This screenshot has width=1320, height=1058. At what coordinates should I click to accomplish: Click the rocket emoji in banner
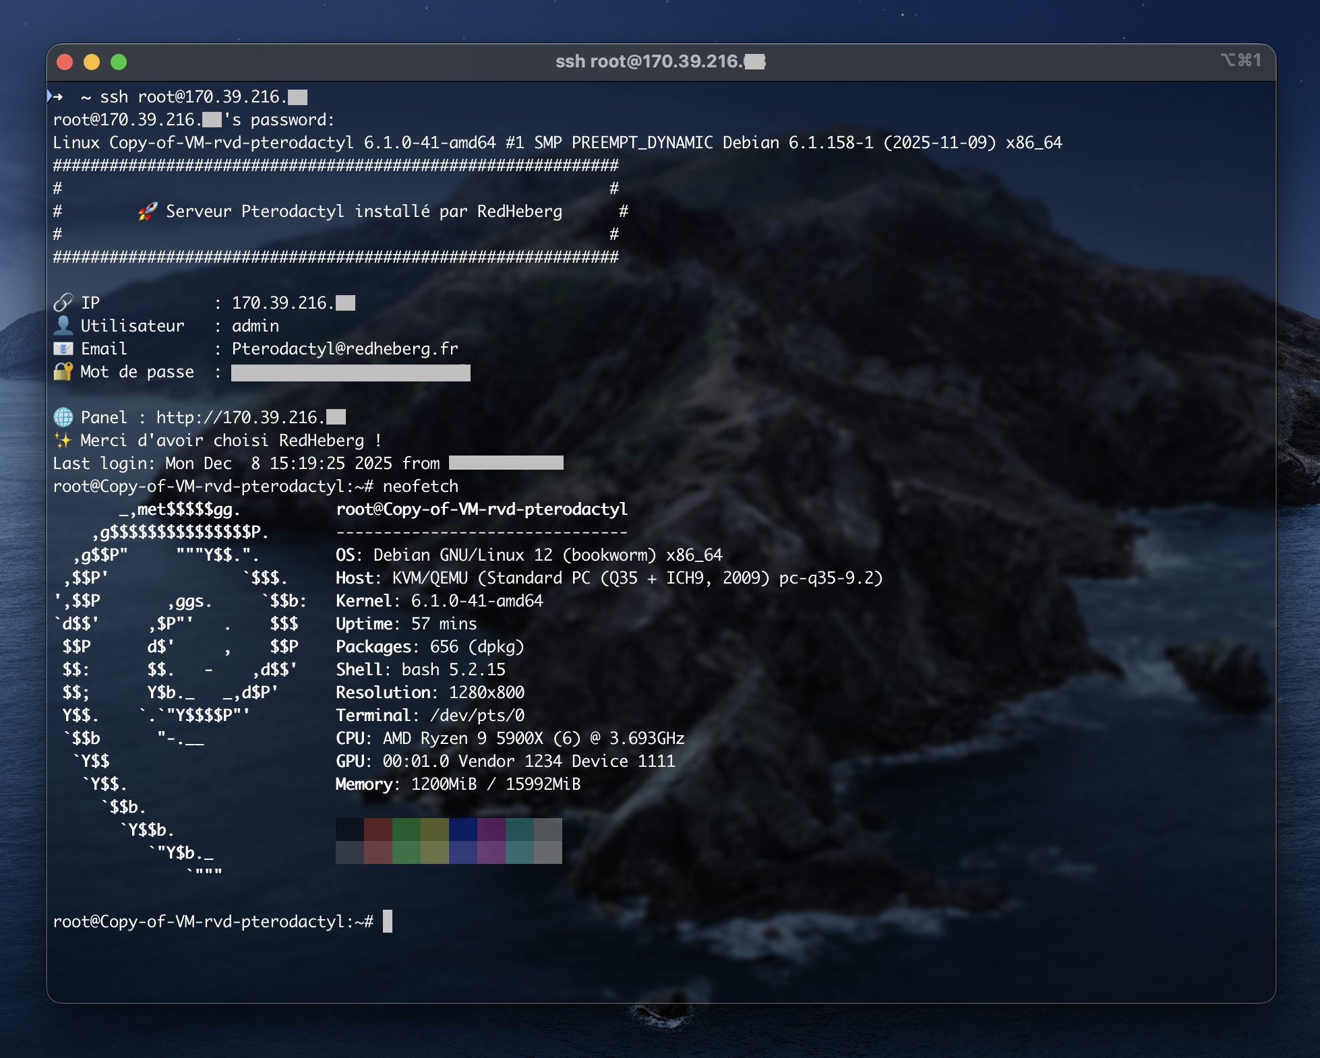point(148,212)
